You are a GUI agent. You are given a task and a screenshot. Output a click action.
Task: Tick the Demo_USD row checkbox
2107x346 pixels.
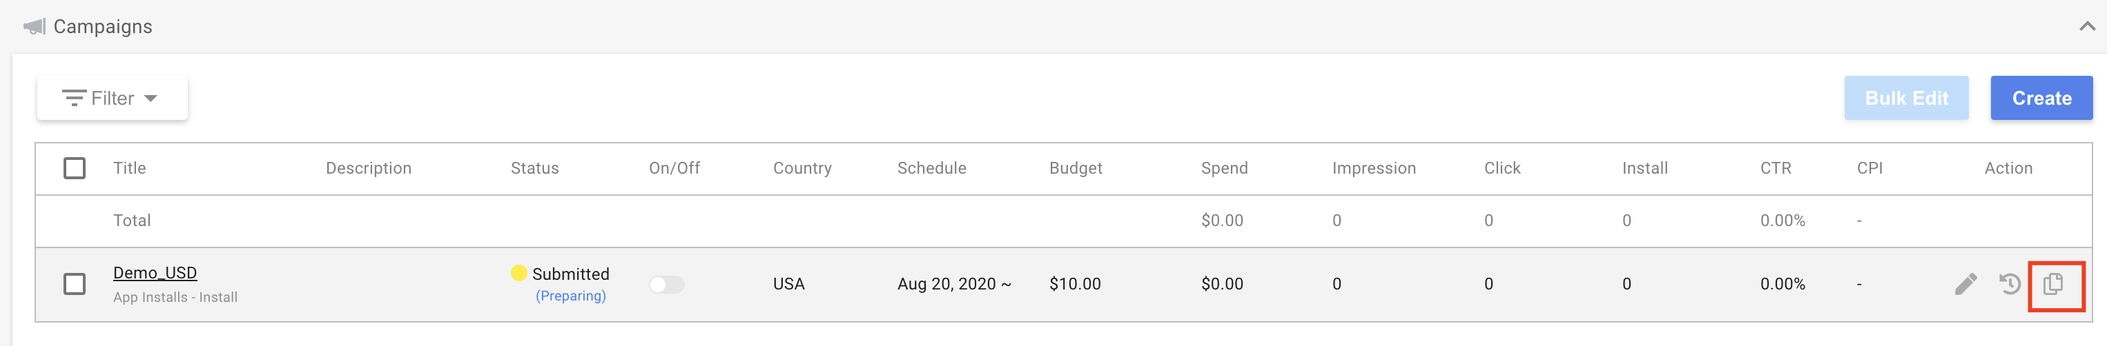pyautogui.click(x=75, y=284)
